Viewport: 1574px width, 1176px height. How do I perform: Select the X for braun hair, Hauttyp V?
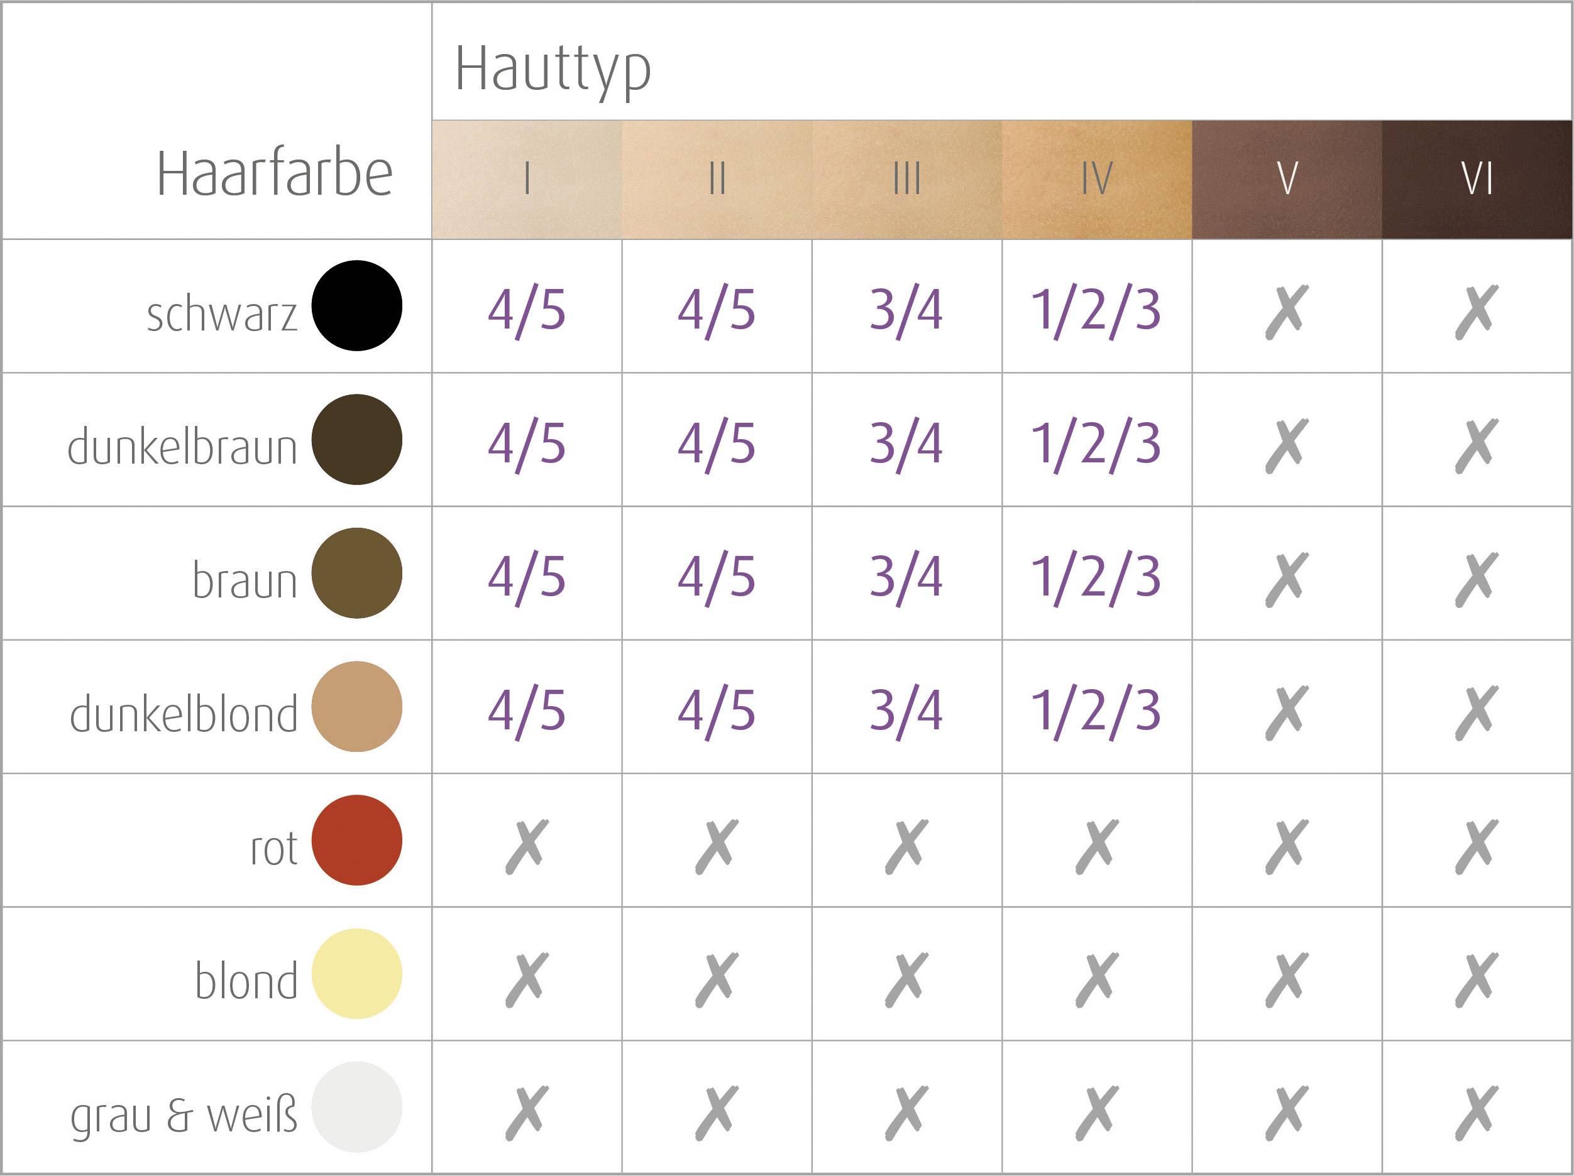click(1287, 579)
